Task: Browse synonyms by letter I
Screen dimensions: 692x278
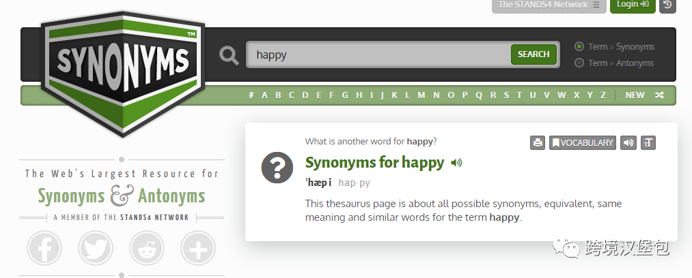Action: [371, 95]
